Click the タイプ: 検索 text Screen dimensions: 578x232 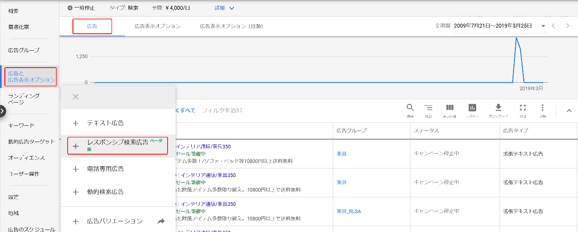click(124, 8)
